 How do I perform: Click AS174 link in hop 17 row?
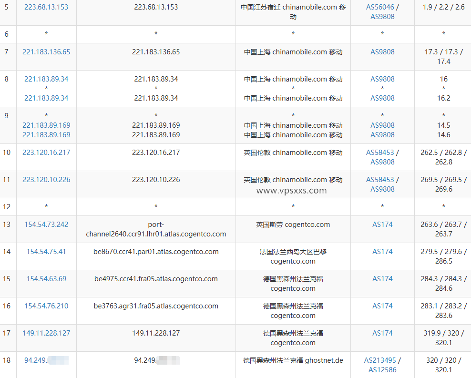point(382,333)
